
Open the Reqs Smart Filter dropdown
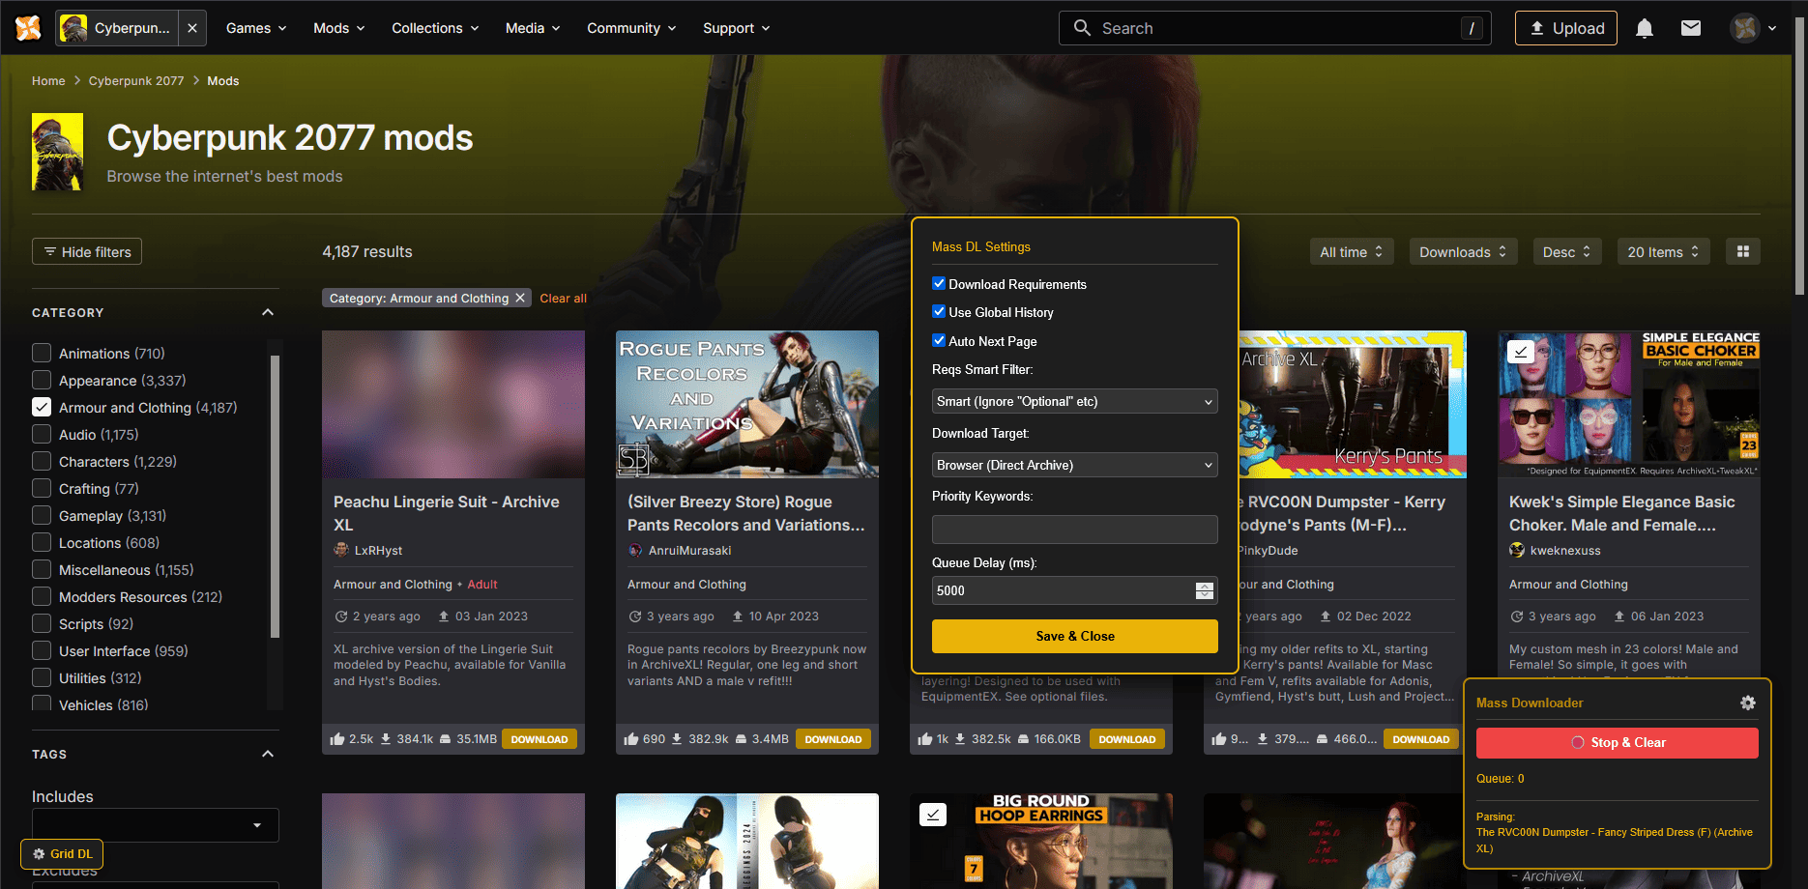coord(1074,401)
